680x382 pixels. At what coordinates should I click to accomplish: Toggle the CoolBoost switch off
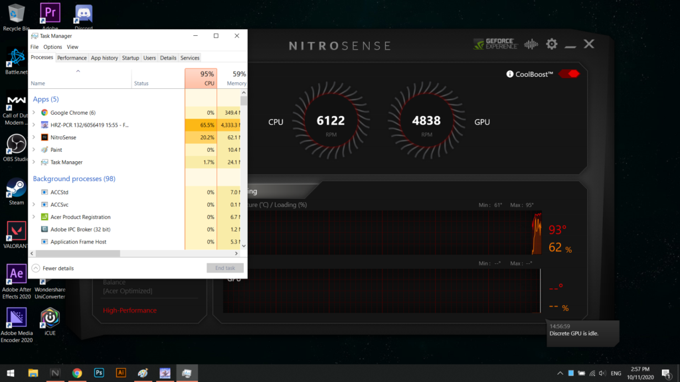569,74
